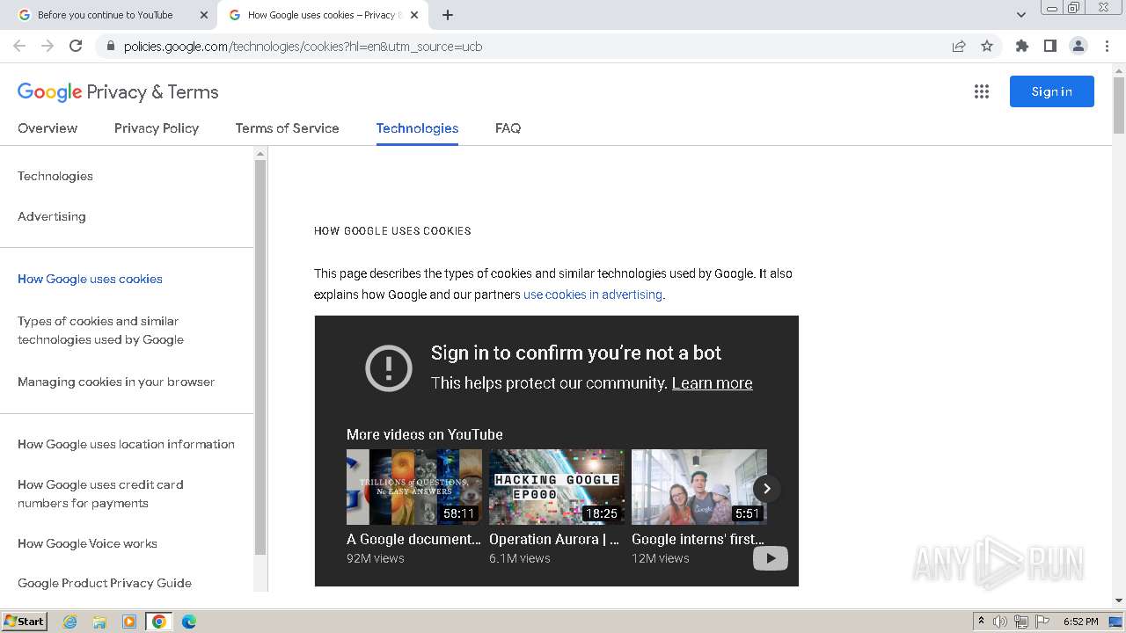Click the volume speaker tray icon
The height and width of the screenshot is (633, 1126).
[1000, 622]
